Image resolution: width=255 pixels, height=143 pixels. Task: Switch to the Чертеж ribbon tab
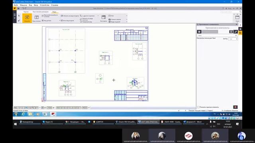point(26,12)
